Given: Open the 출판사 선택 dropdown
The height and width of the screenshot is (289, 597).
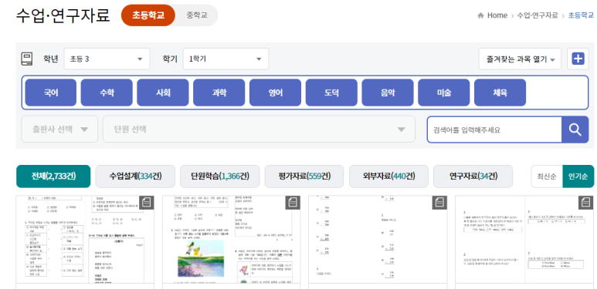Looking at the screenshot, I should [59, 129].
